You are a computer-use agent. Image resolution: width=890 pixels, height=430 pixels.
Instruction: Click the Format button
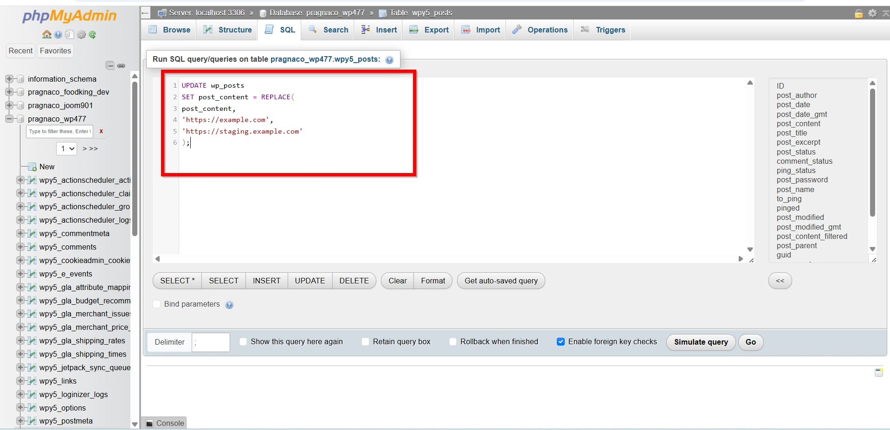[x=433, y=281]
